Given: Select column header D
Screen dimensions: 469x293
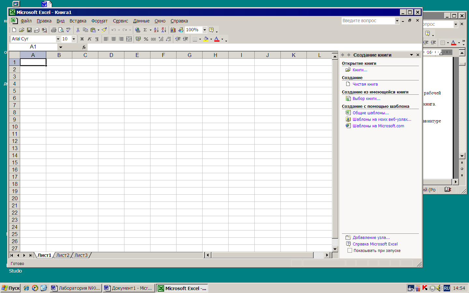Looking at the screenshot, I should click(x=111, y=55).
